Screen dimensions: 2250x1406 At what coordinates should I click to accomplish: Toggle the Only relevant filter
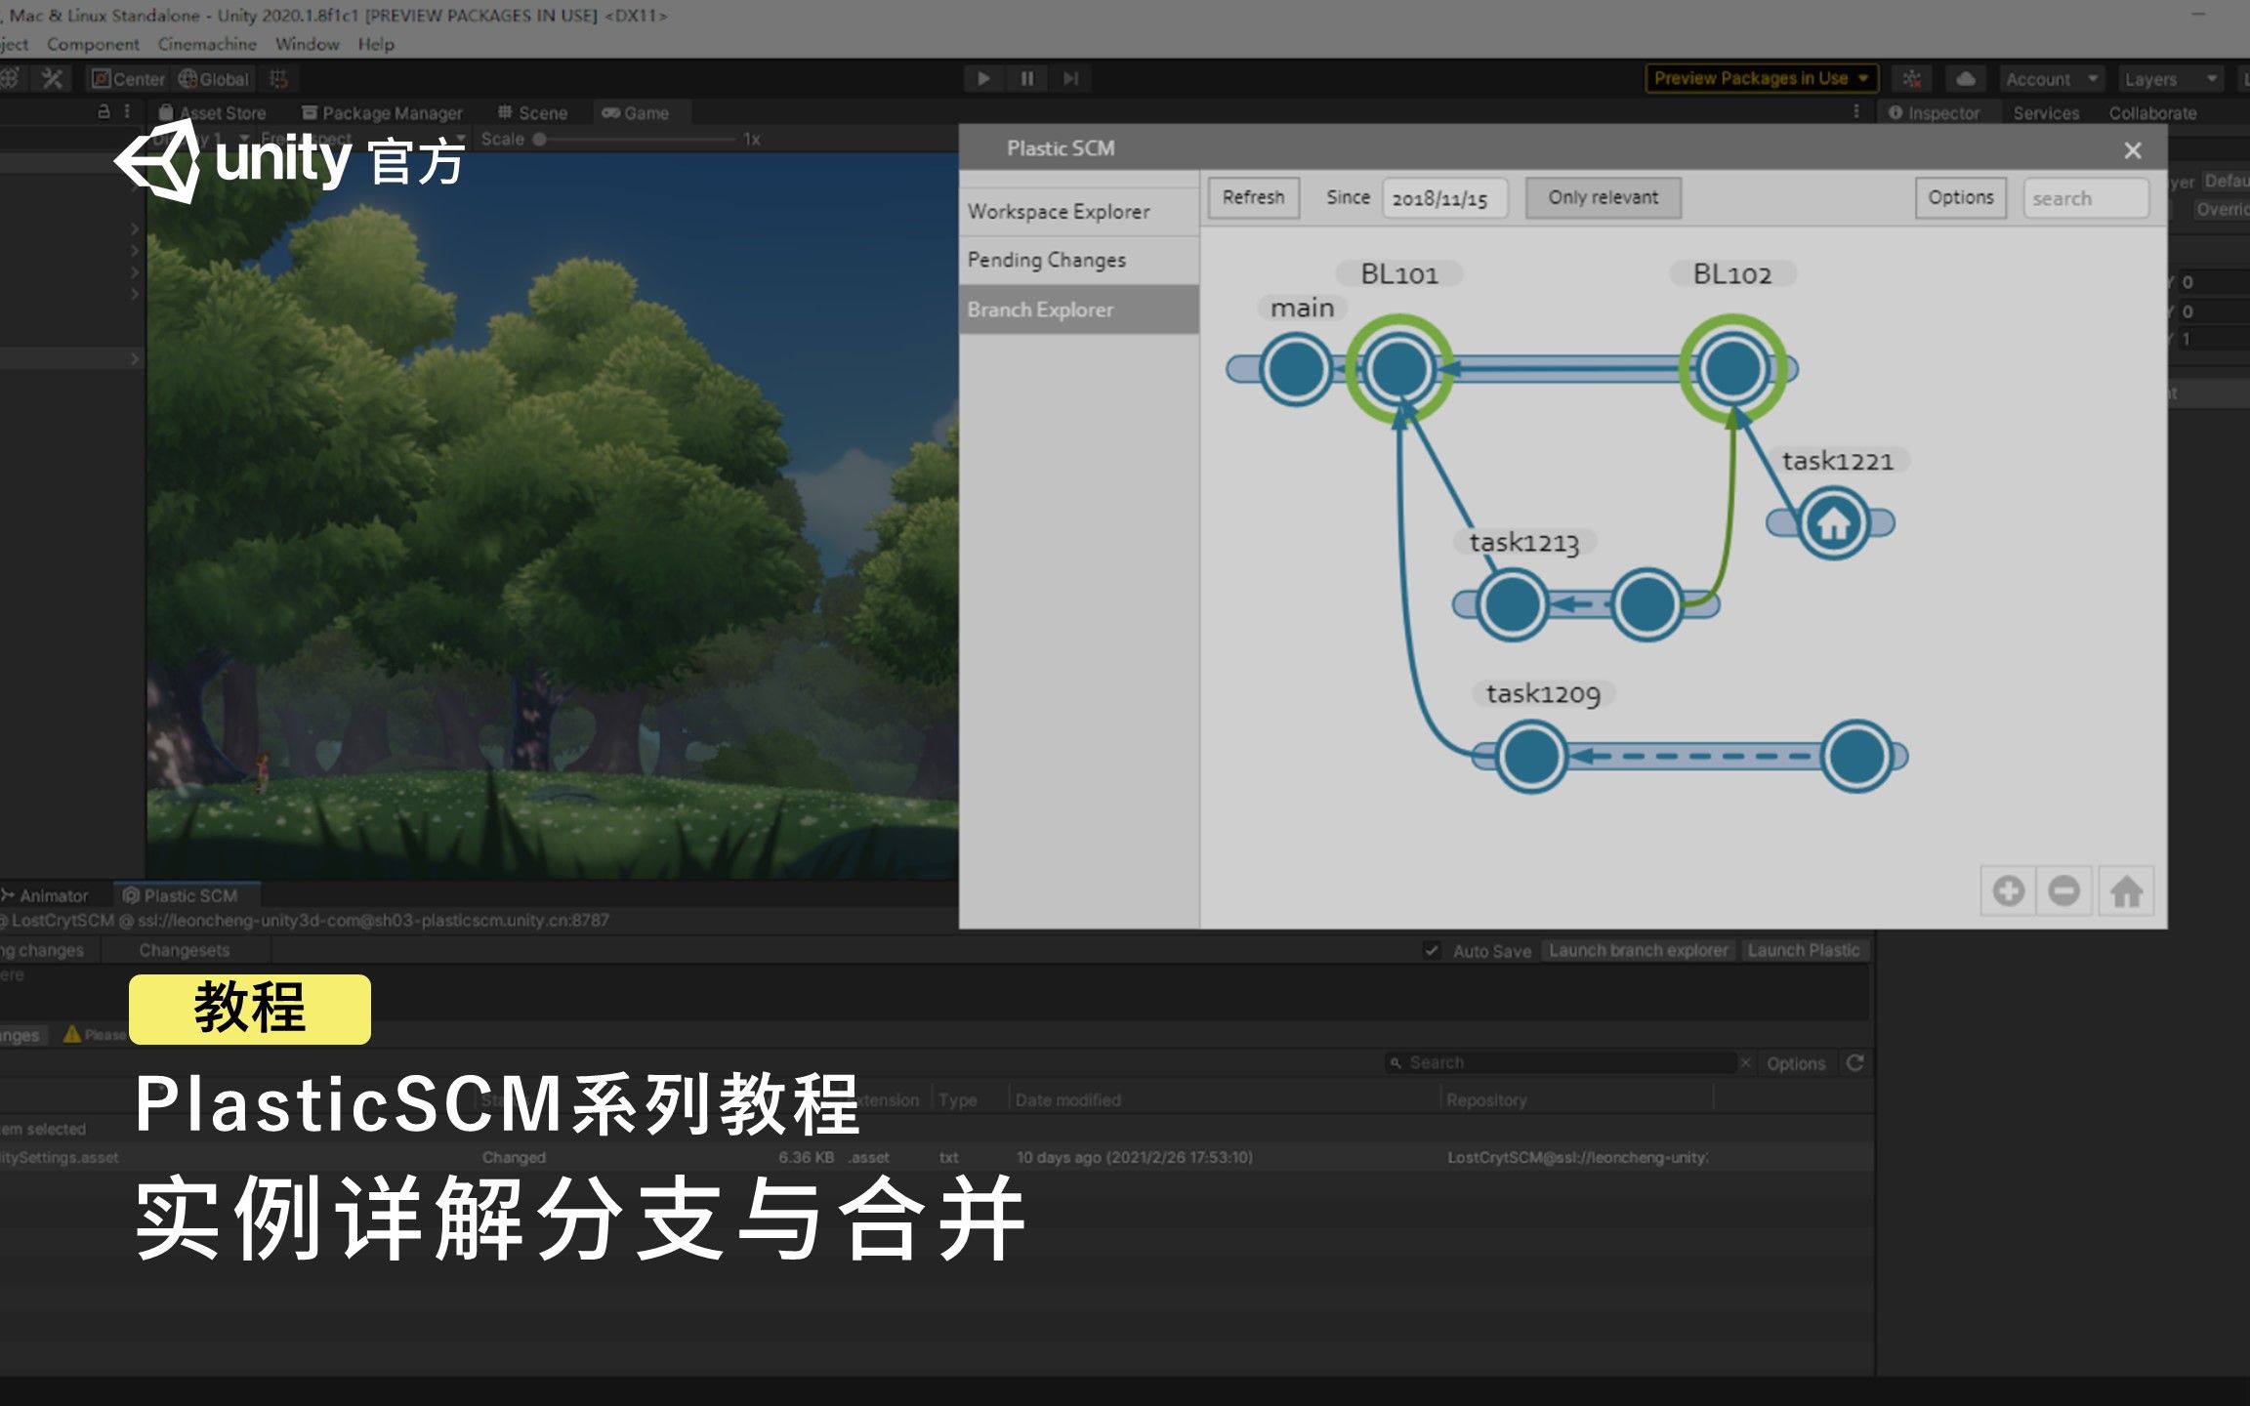click(1602, 197)
